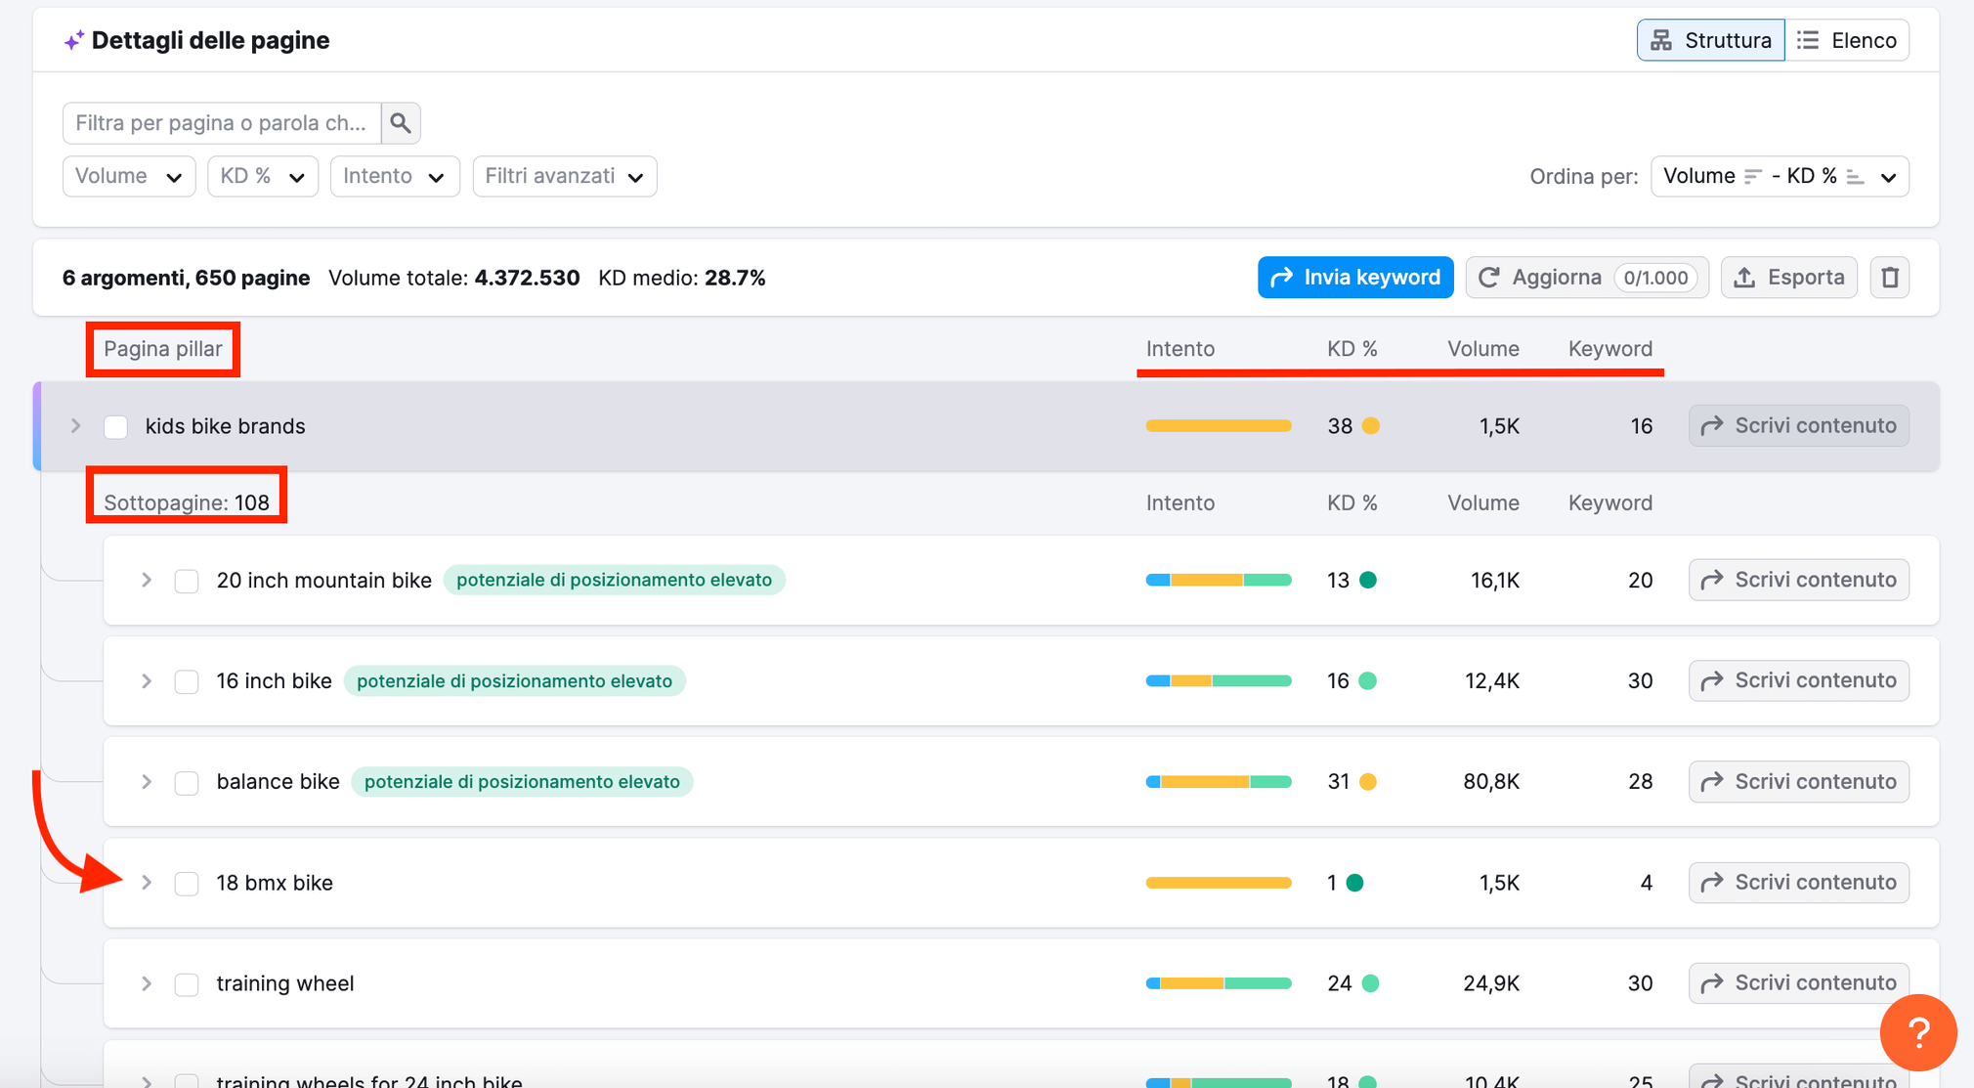Expand the 16 inch bike row
1974x1088 pixels.
point(147,681)
